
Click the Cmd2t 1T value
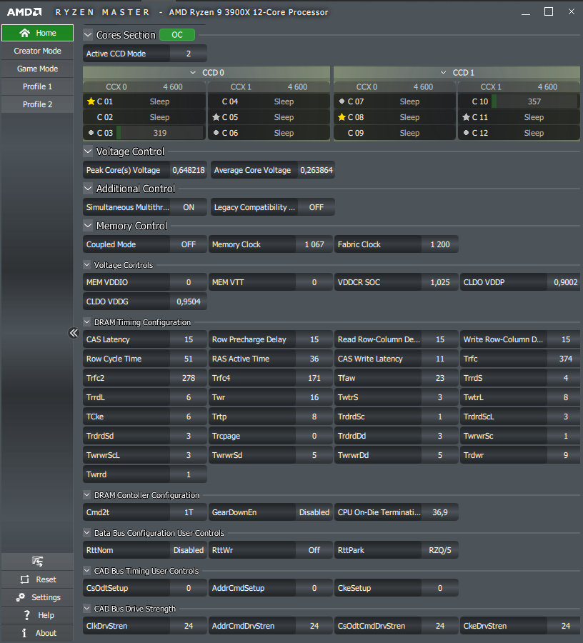pyautogui.click(x=189, y=512)
